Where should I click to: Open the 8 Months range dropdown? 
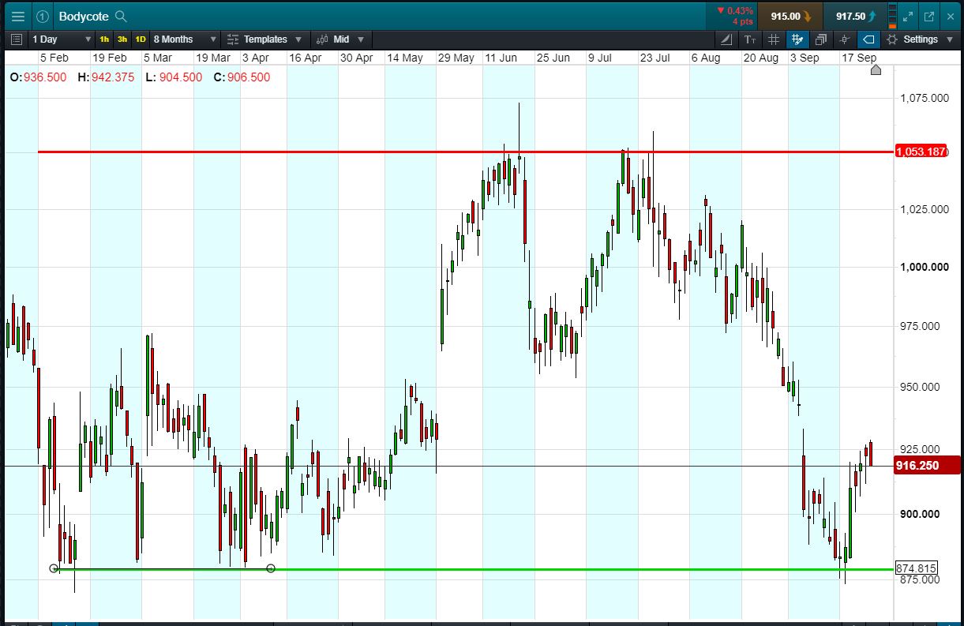(x=185, y=39)
